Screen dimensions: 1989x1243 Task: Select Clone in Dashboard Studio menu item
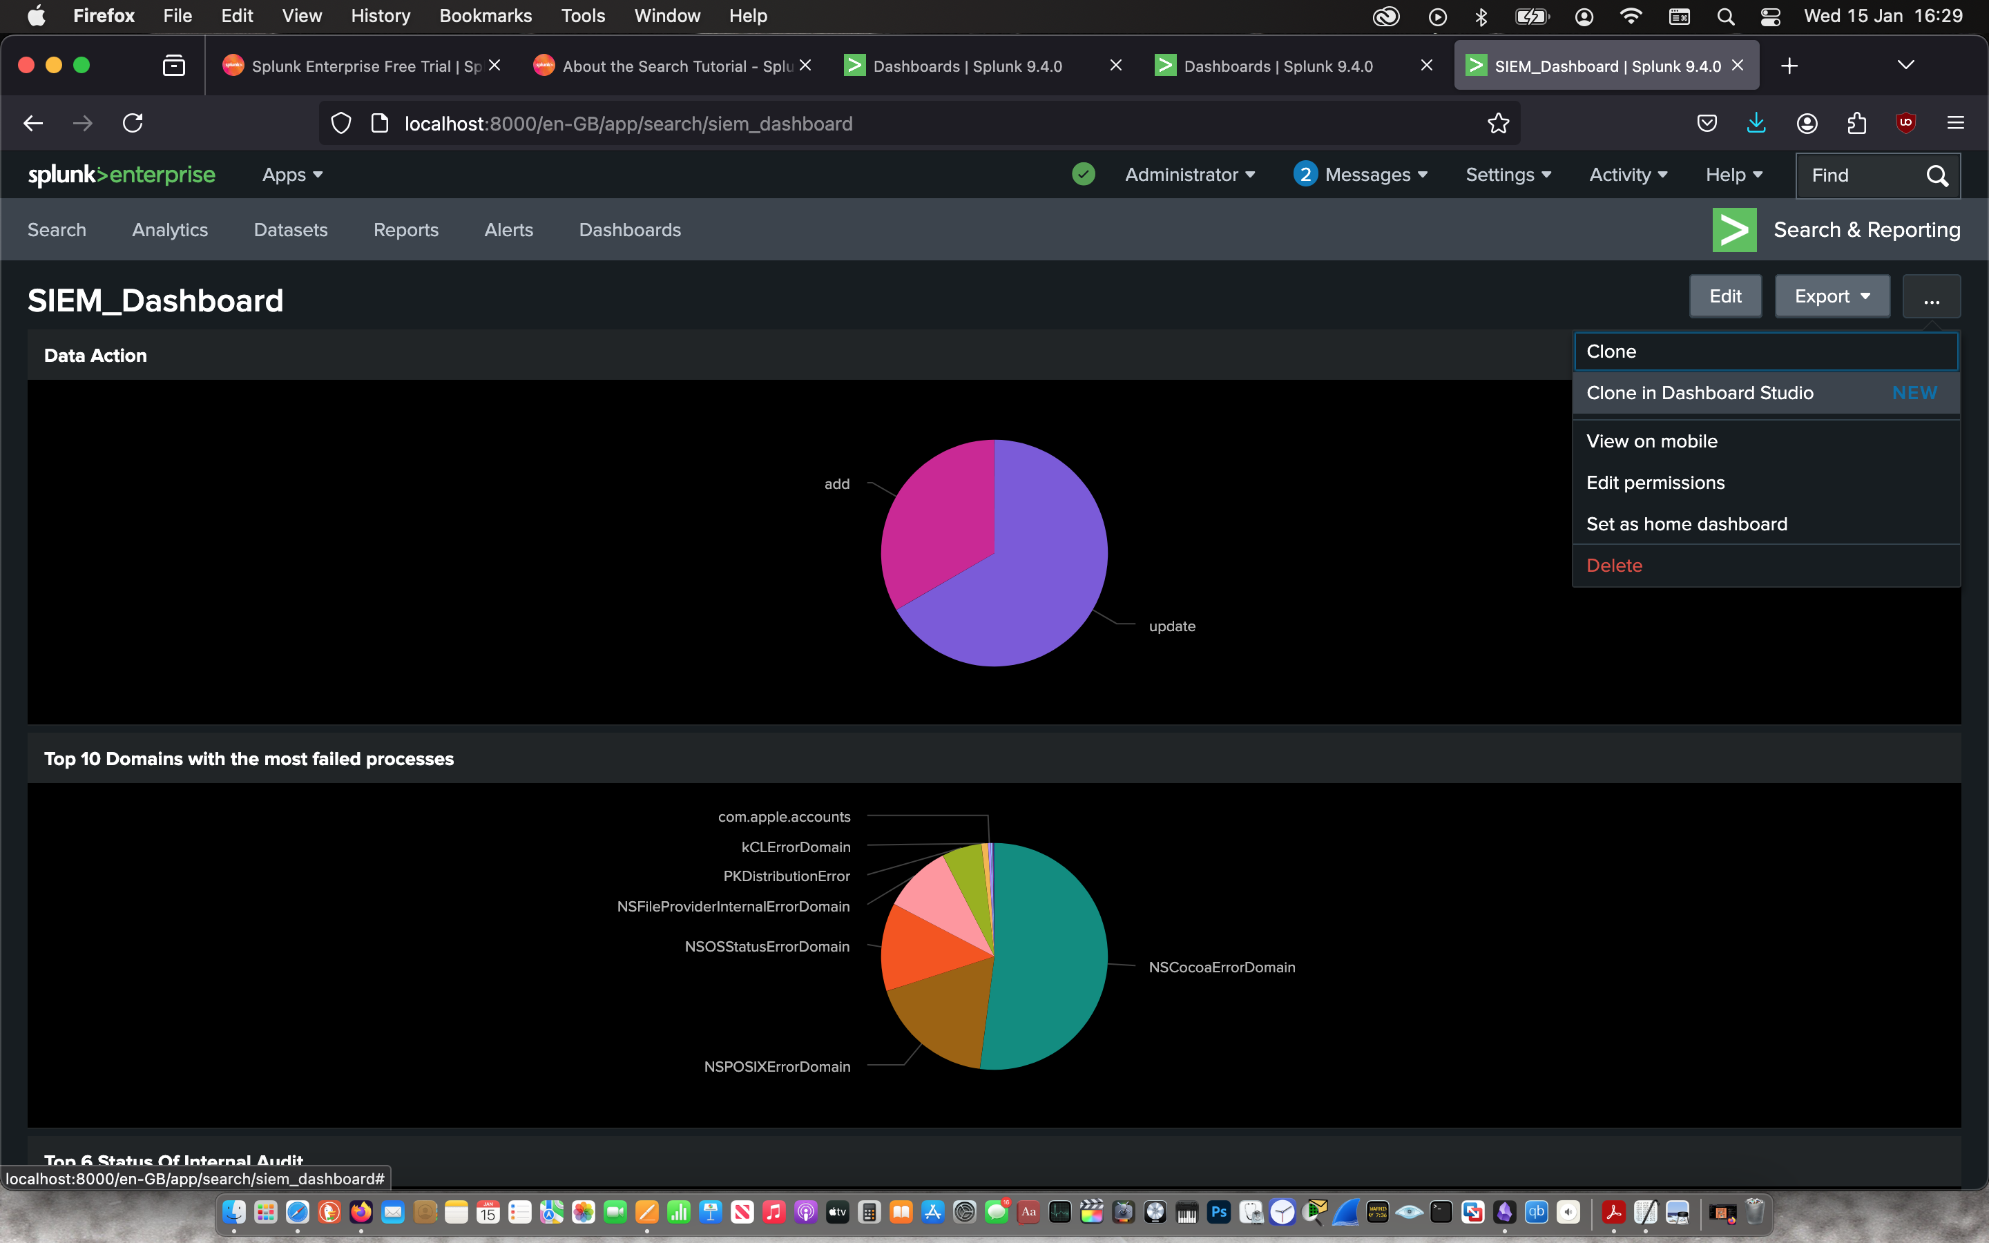click(1700, 393)
